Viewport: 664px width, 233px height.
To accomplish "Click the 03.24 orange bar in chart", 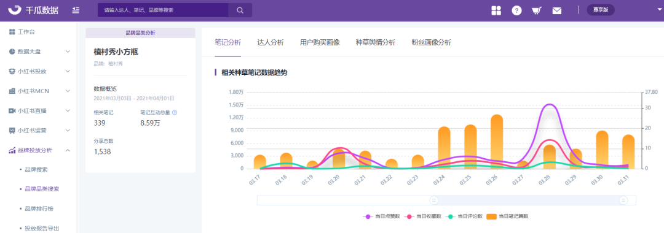I will [x=444, y=148].
